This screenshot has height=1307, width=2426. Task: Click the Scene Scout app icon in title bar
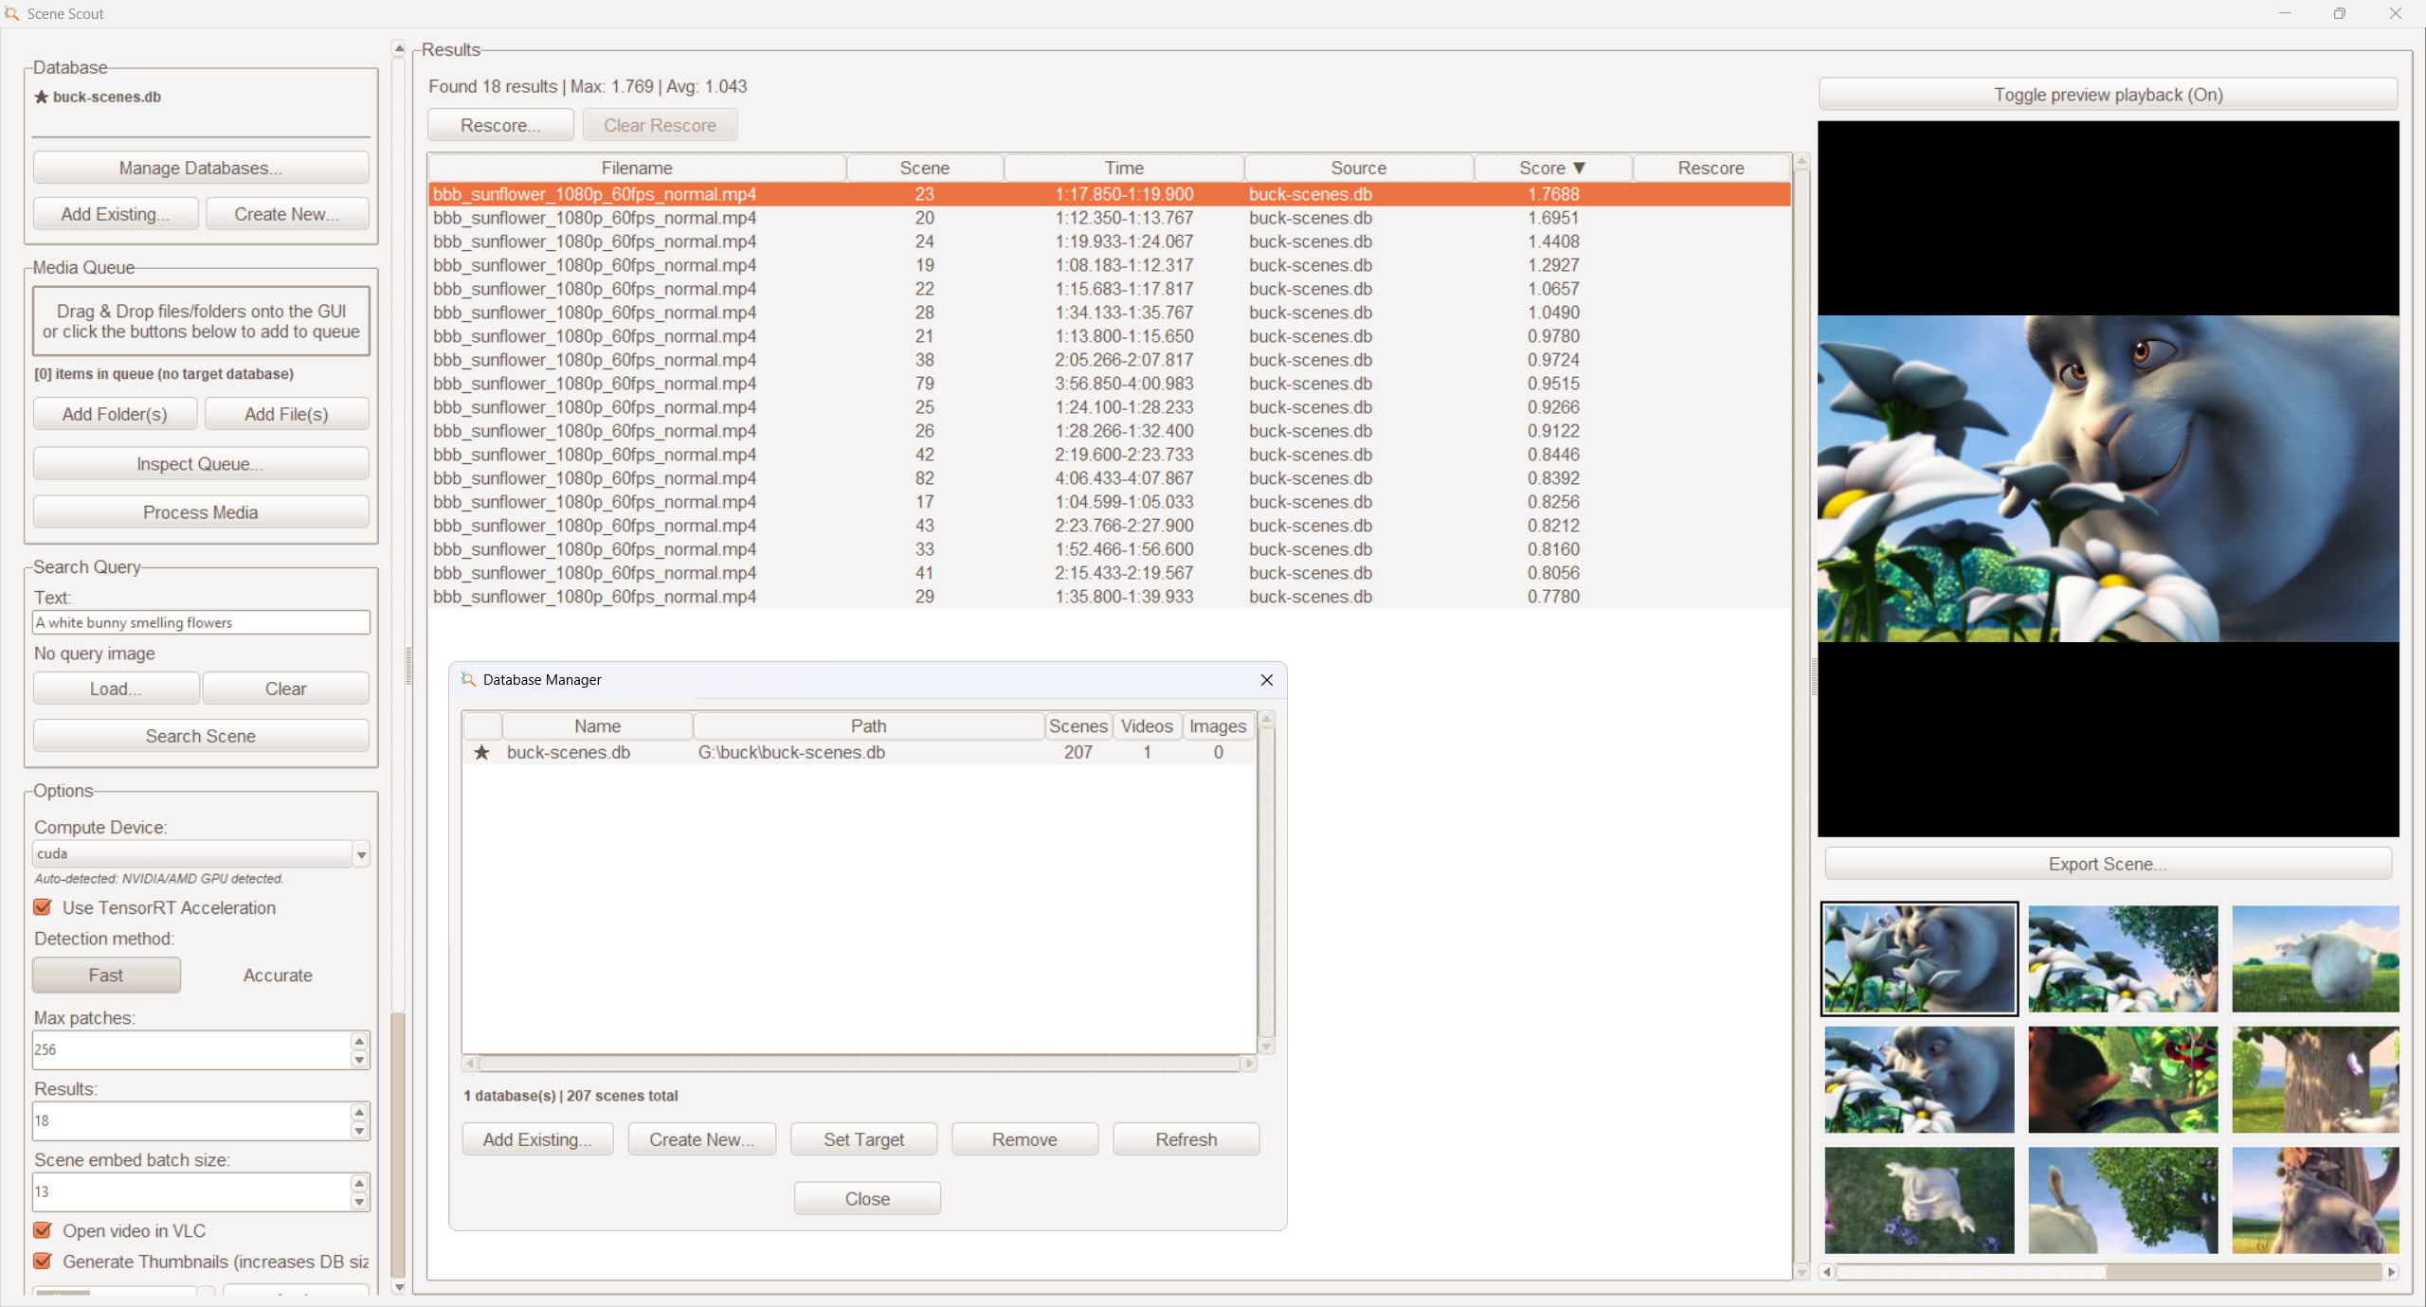11,13
